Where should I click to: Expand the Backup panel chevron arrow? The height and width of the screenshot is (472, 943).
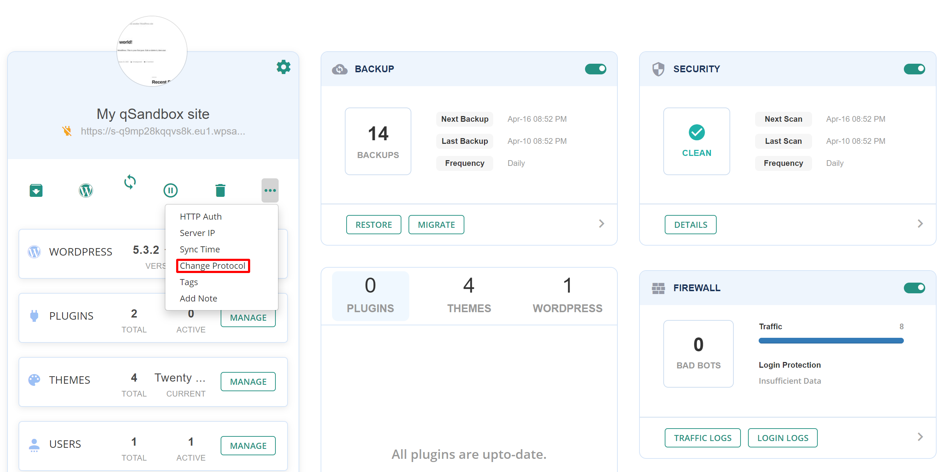coord(601,224)
